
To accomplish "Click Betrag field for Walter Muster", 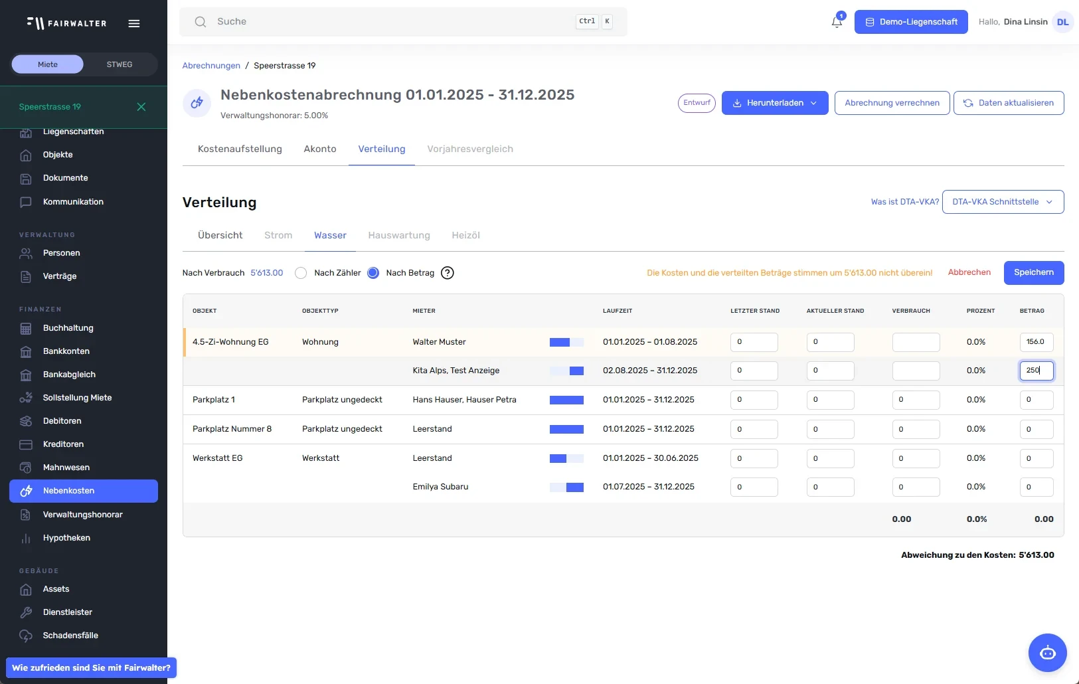I will click(x=1037, y=342).
